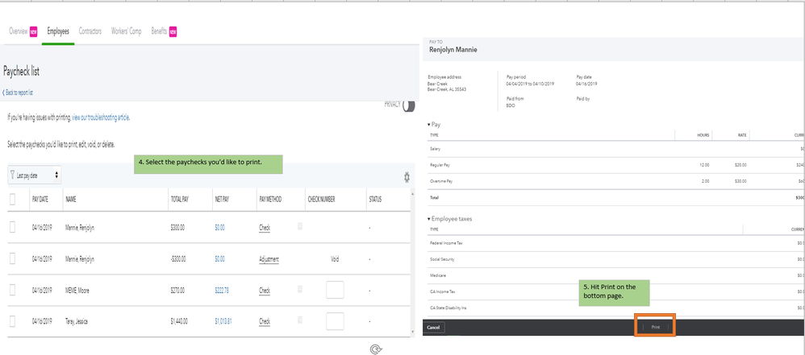Open the troubleshooting article link

[100, 118]
